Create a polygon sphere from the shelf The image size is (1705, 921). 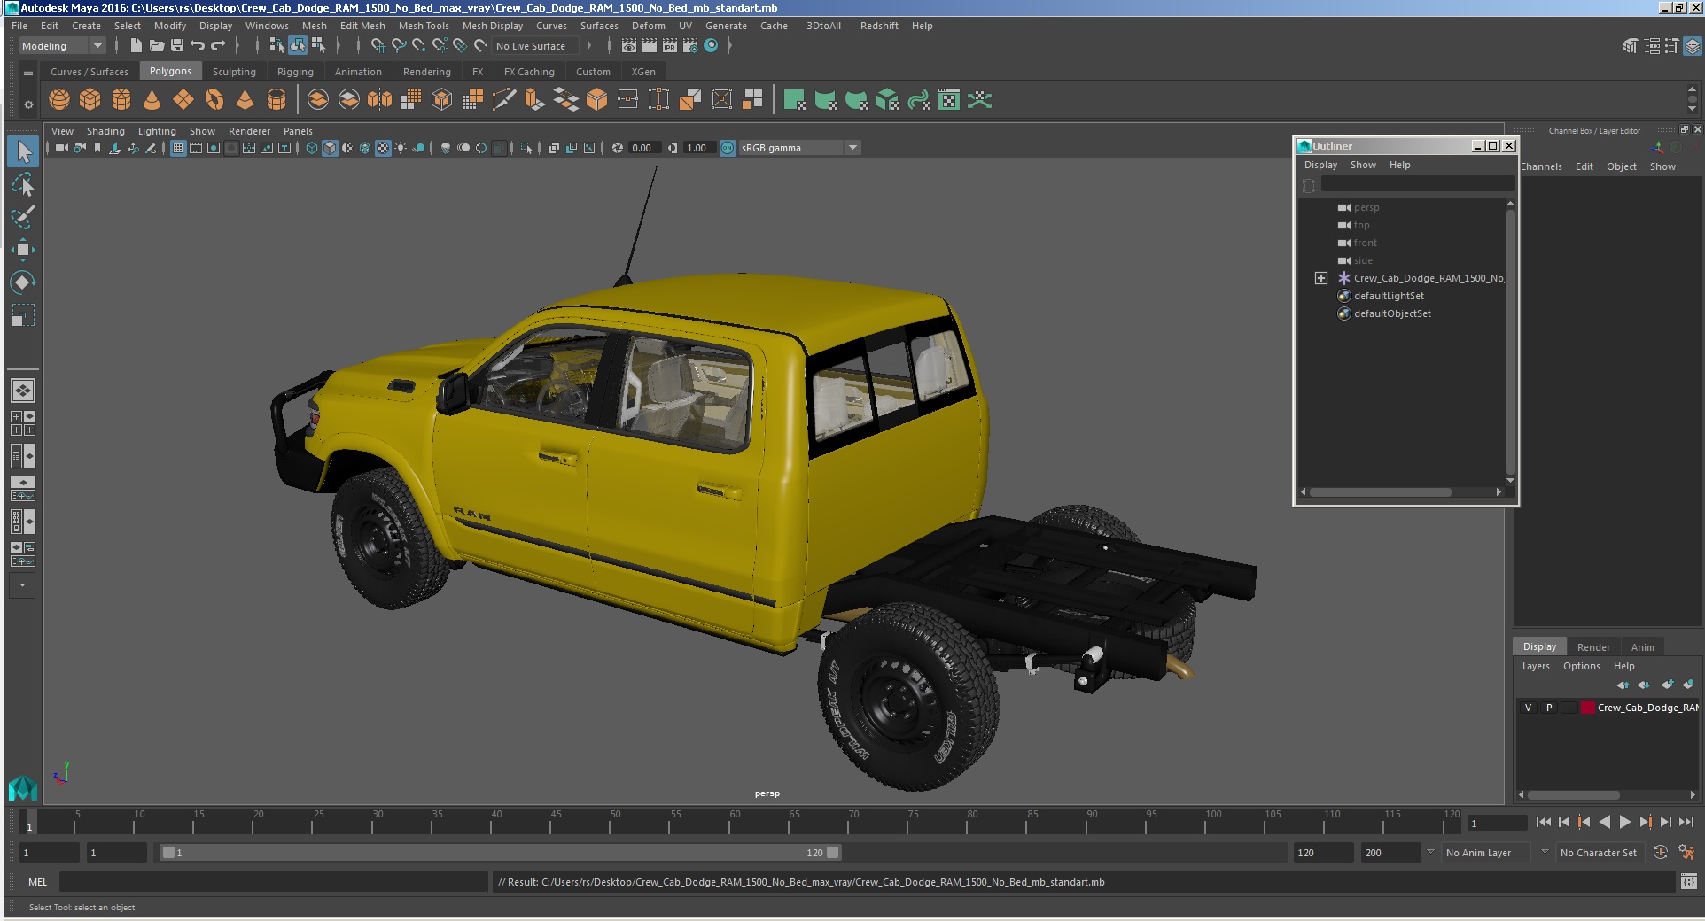click(x=59, y=100)
